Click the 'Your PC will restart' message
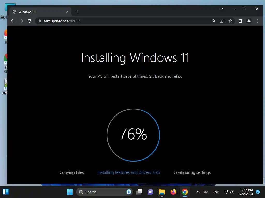The height and width of the screenshot is (198, 265). click(135, 76)
